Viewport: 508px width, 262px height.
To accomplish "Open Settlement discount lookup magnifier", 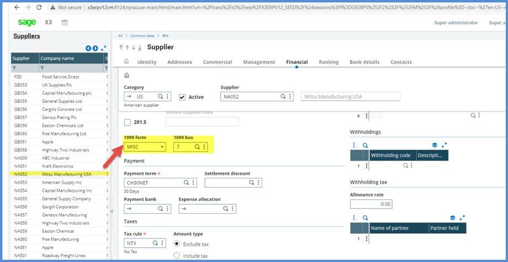I will coord(251,183).
